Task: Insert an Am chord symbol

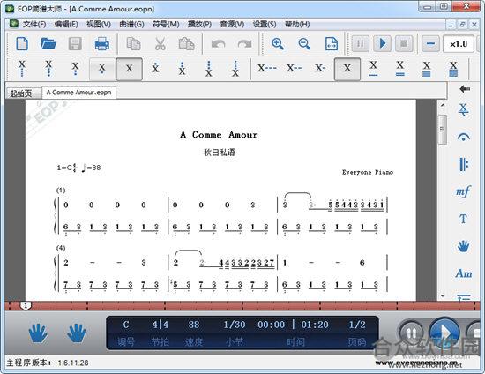Action: pyautogui.click(x=464, y=273)
